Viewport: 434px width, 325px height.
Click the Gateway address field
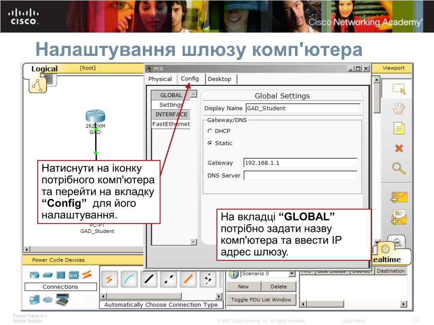pos(300,163)
